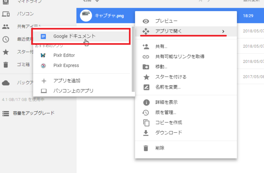Viewport: 264px width, 173px height.
Task: Select 共有... from the context menu
Action: 161,46
